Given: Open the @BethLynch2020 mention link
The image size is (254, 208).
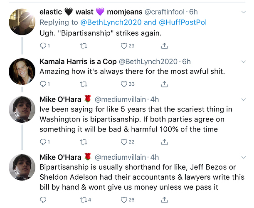Looking at the screenshot, I should pyautogui.click(x=111, y=22).
